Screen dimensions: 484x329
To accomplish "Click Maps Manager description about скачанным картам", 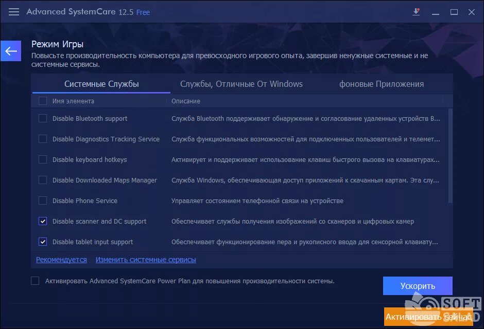I will tap(305, 180).
